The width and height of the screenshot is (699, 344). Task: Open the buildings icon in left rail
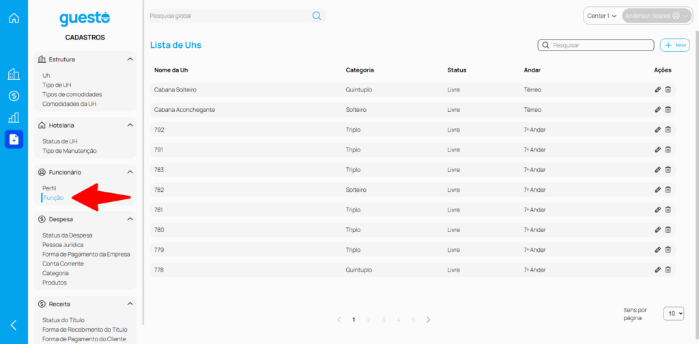click(x=14, y=74)
